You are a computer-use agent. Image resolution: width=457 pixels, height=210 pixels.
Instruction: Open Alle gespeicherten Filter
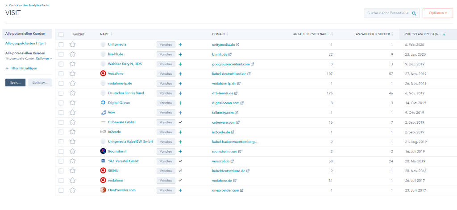pos(26,43)
